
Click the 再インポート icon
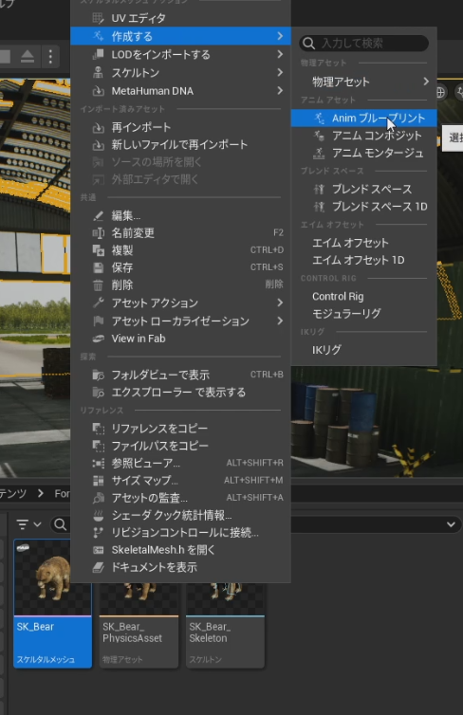tap(98, 127)
